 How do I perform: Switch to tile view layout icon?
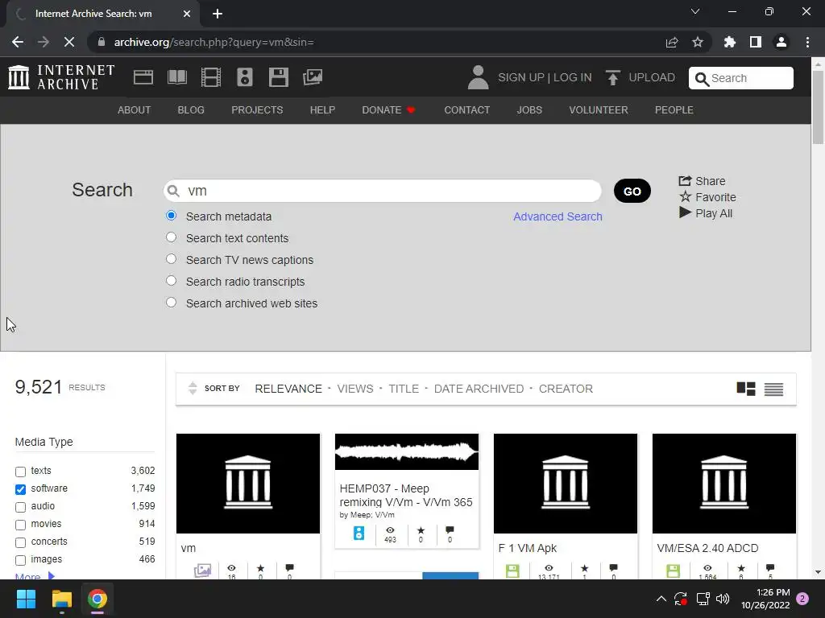[746, 389]
